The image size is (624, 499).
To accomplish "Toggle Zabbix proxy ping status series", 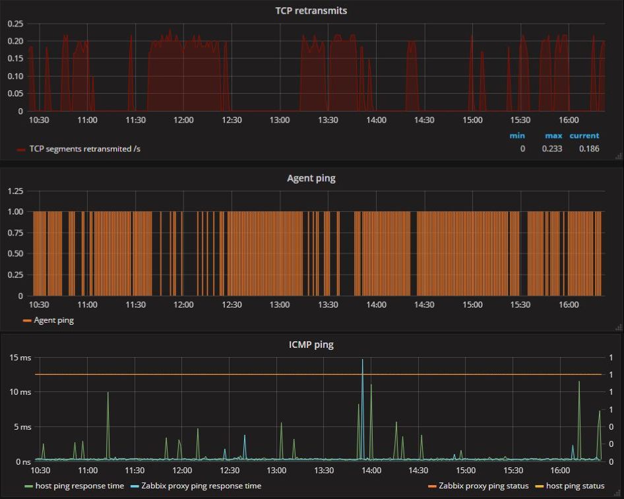I will 484,486.
